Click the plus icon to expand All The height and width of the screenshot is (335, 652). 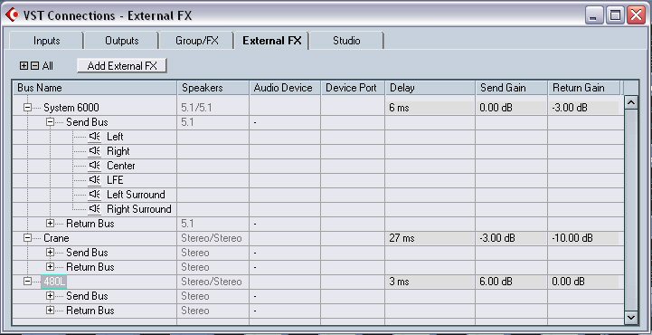pos(24,66)
